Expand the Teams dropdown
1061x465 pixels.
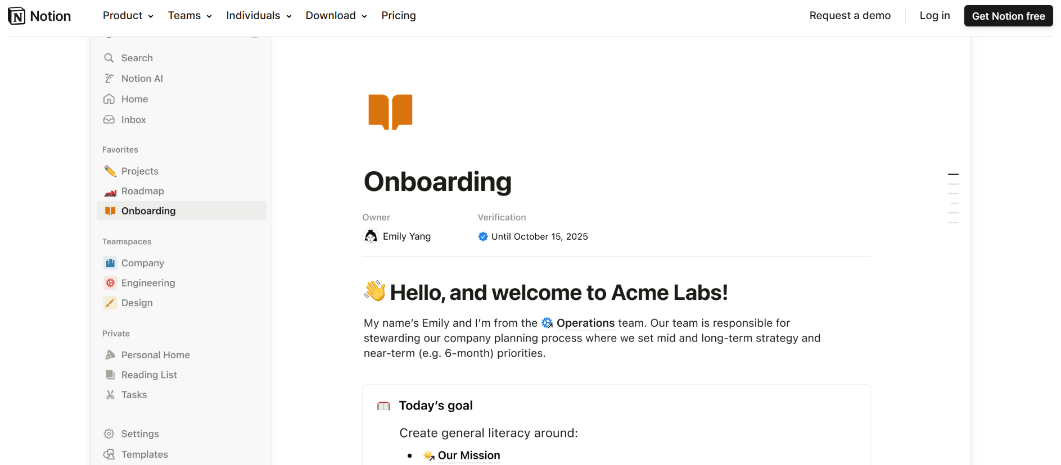click(189, 15)
